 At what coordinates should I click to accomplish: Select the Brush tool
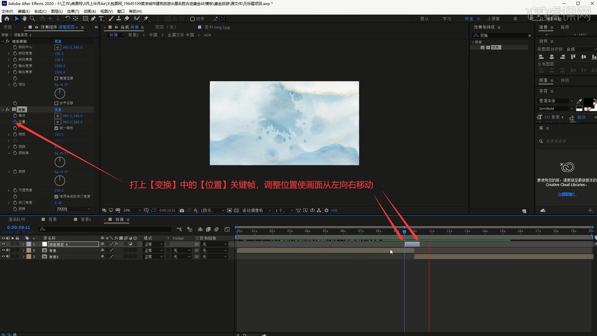pos(111,19)
